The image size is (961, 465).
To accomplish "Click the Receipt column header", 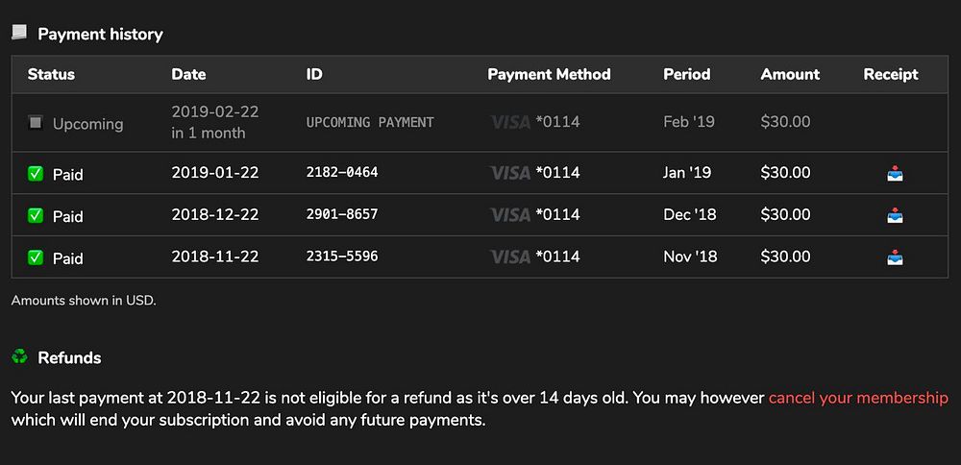I will pyautogui.click(x=891, y=74).
